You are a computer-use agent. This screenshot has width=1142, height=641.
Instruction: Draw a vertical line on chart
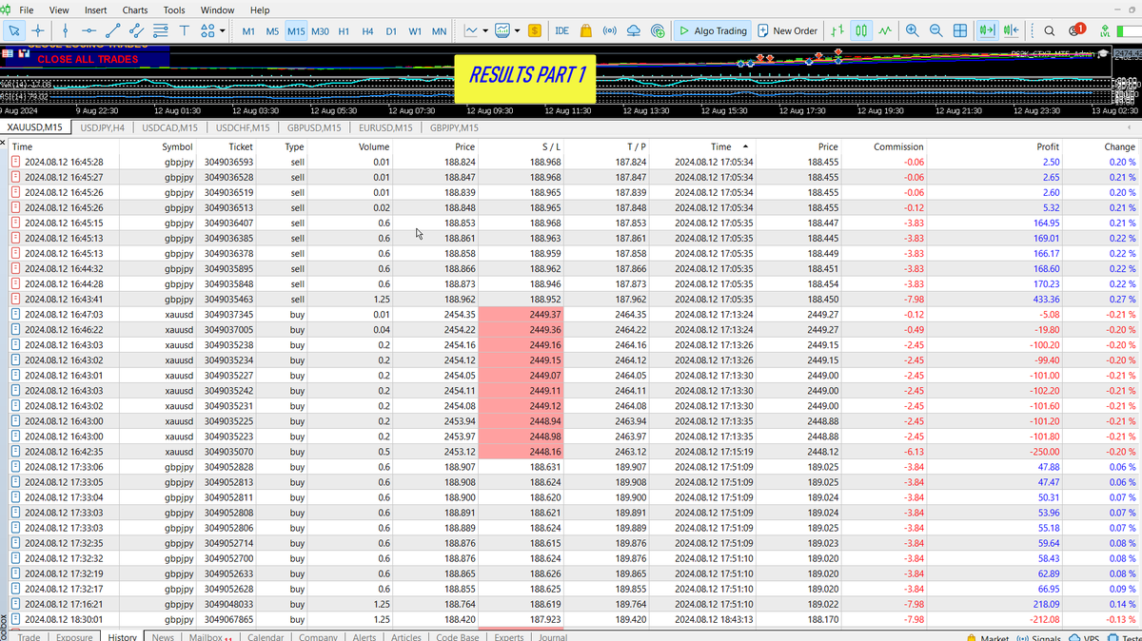tap(65, 30)
